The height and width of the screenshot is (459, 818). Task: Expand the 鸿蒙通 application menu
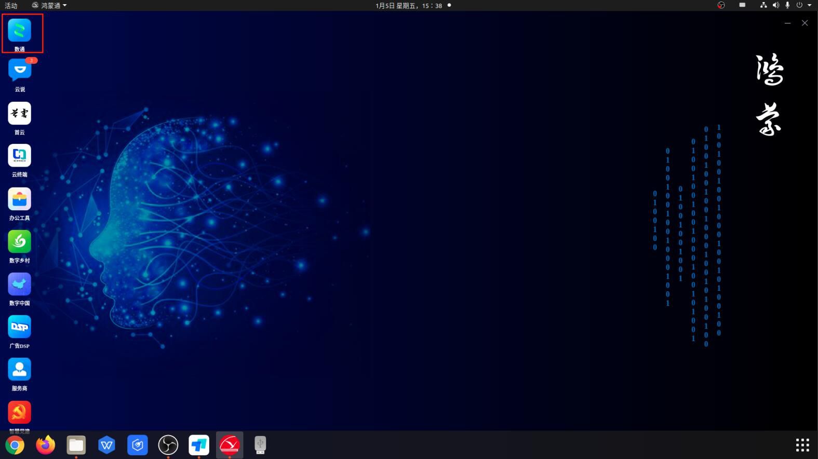[49, 5]
